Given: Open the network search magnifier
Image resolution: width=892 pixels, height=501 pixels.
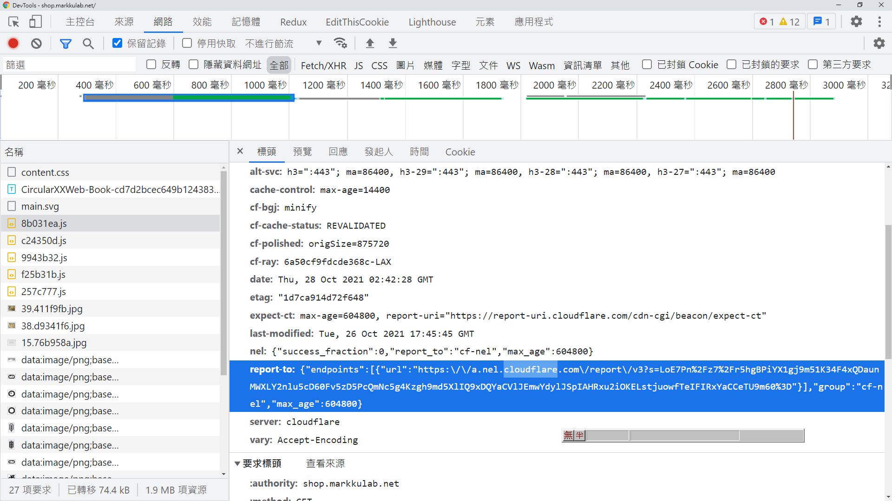Looking at the screenshot, I should (x=88, y=44).
